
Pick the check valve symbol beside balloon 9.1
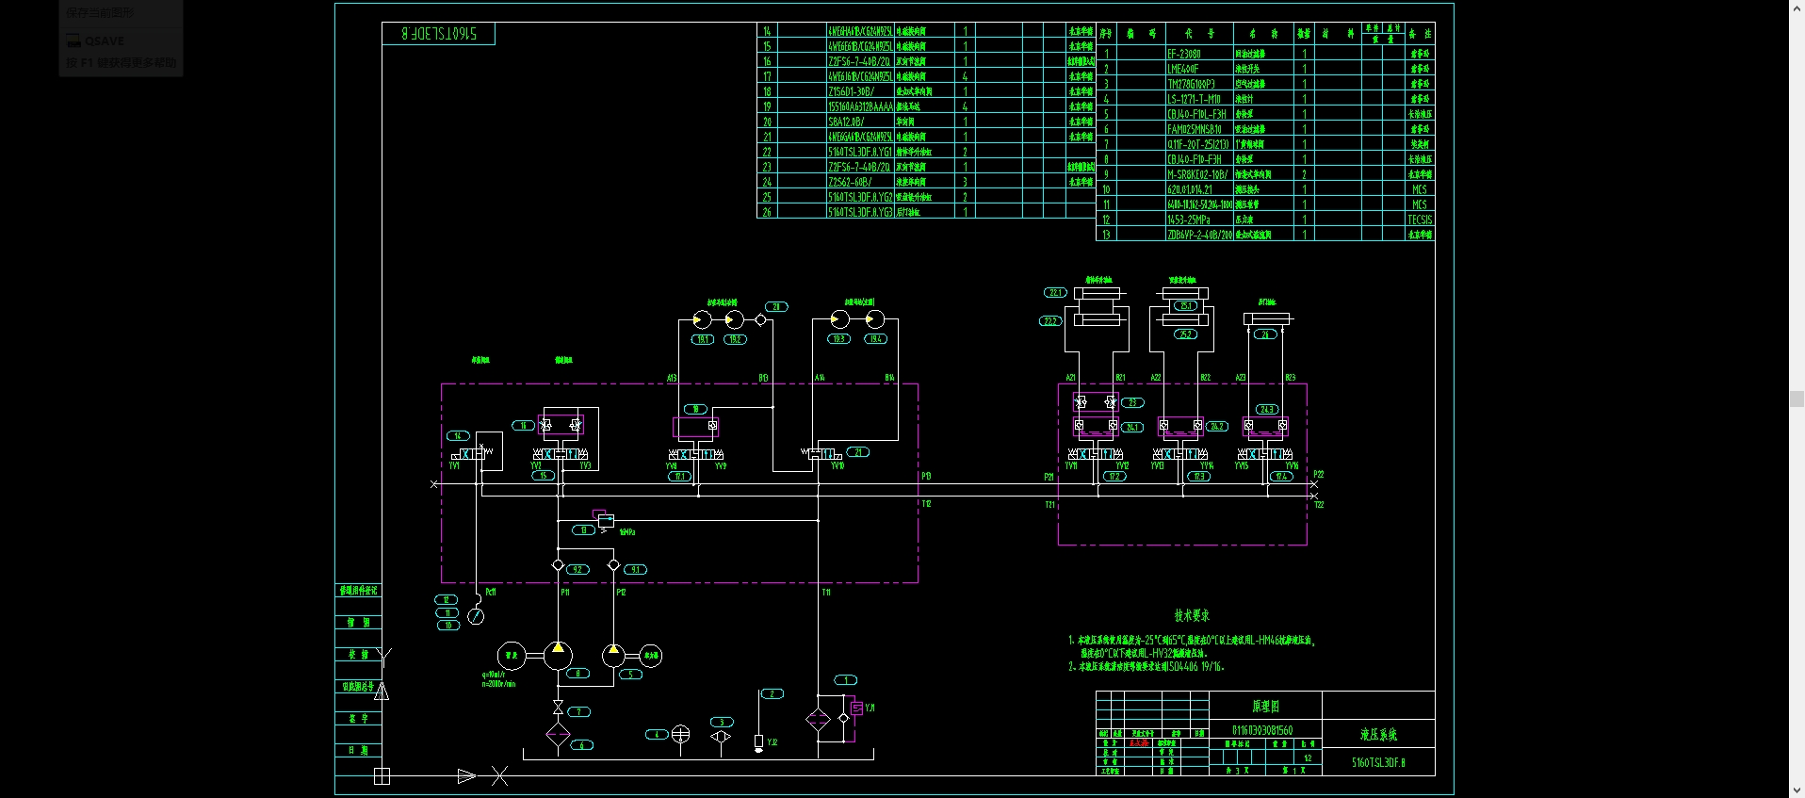[x=613, y=565]
